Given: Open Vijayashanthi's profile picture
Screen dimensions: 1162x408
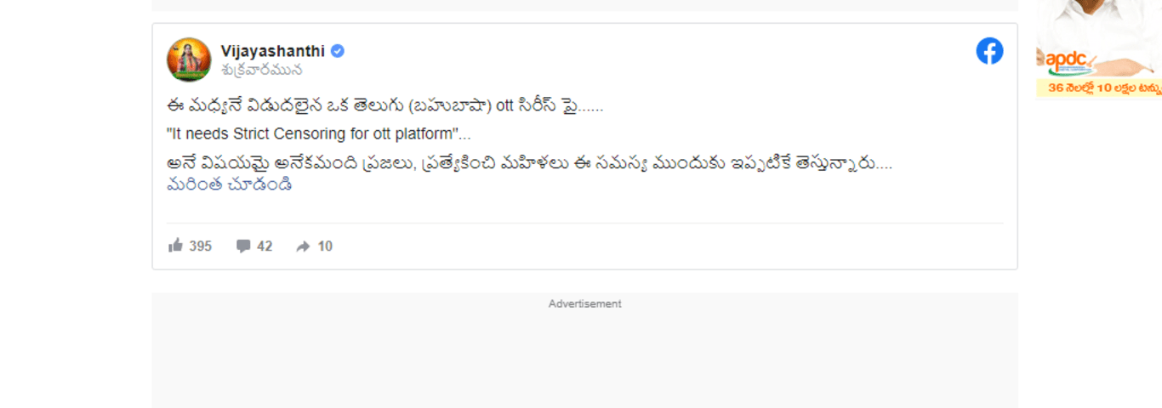Looking at the screenshot, I should coord(189,59).
